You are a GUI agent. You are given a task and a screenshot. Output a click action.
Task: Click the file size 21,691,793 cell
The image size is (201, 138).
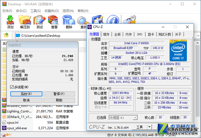pyautogui.click(x=44, y=111)
